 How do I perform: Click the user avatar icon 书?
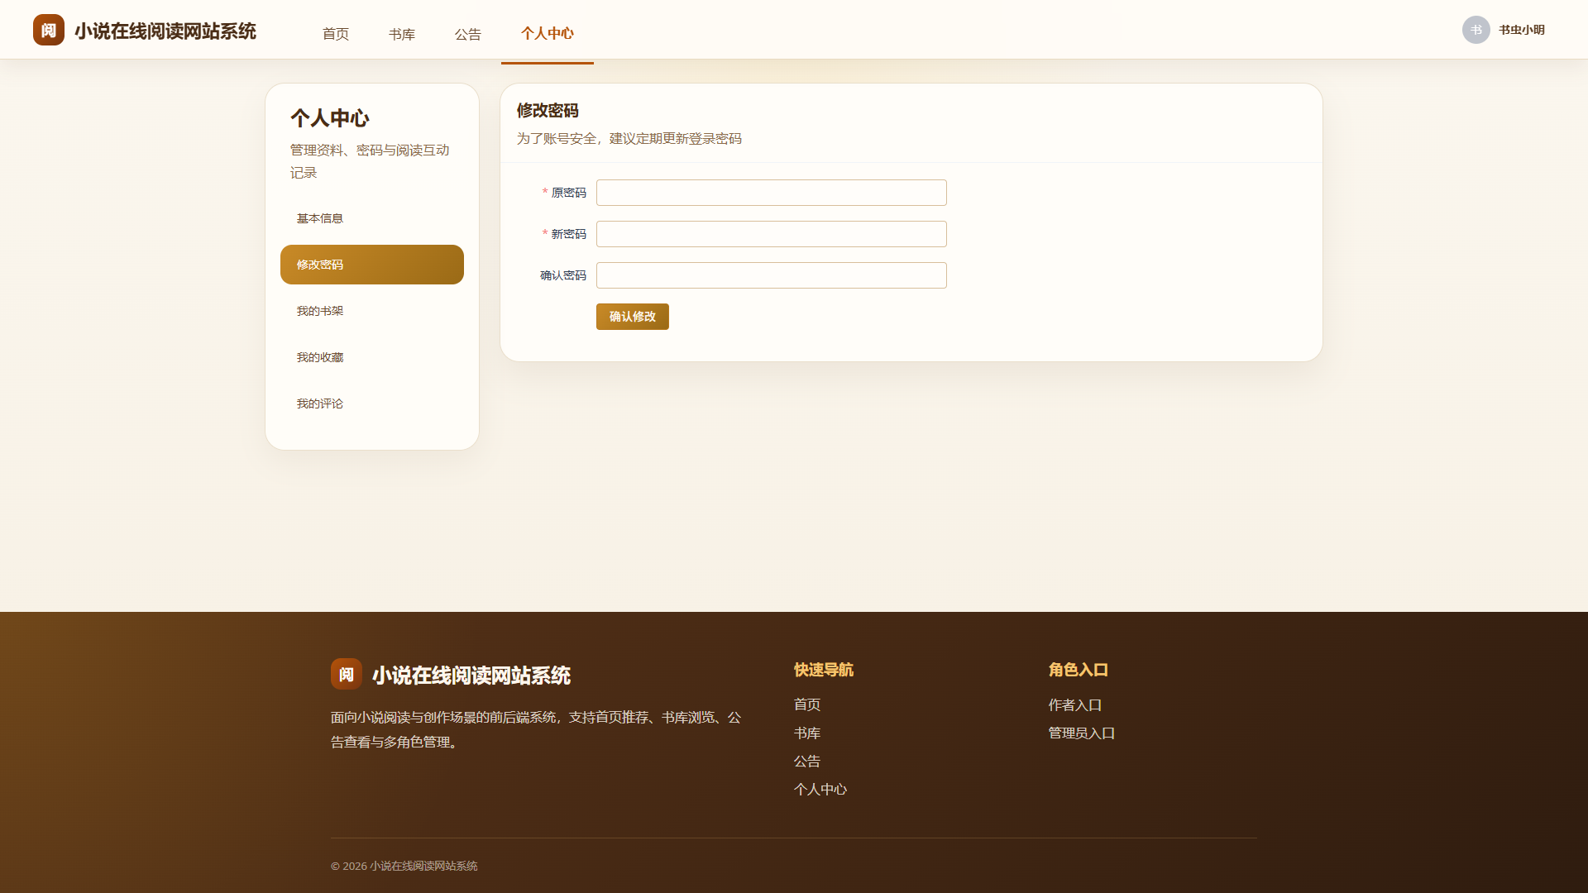[x=1476, y=30]
